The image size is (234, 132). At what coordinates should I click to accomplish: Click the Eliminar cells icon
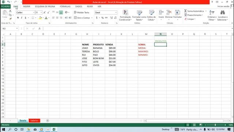[169, 12]
